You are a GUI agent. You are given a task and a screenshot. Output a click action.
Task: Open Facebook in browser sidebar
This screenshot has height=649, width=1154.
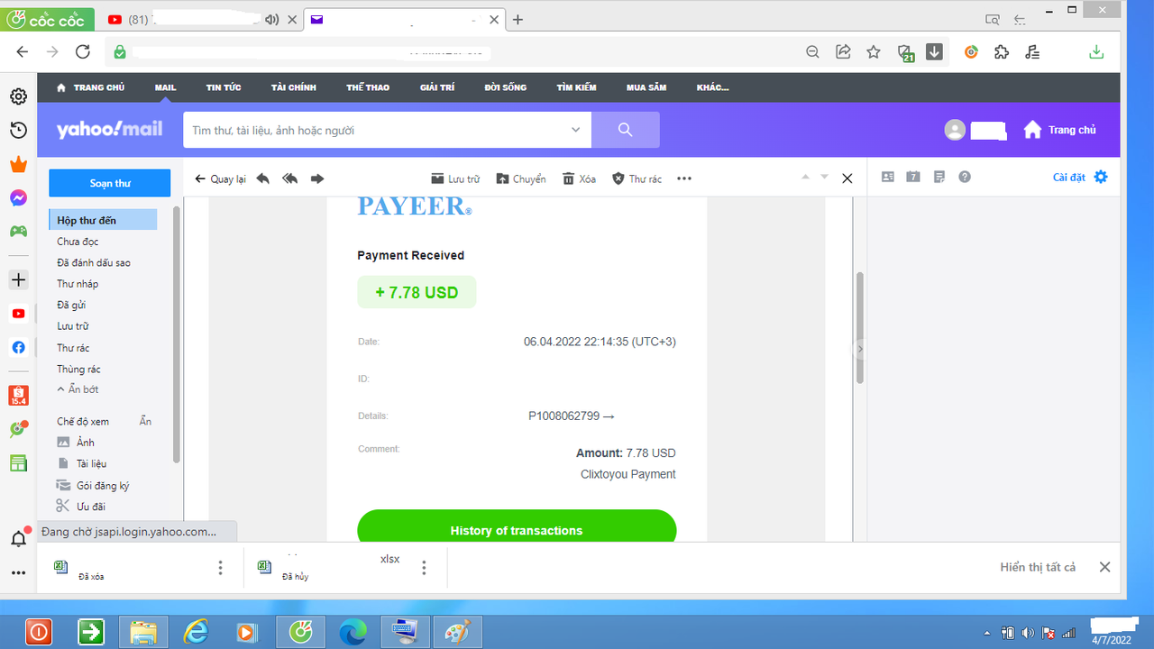(x=18, y=347)
